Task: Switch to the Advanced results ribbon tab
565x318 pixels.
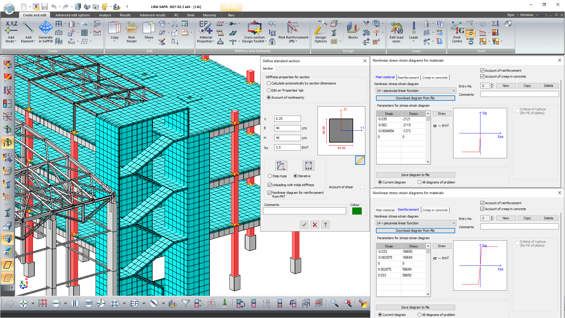Action: (153, 15)
